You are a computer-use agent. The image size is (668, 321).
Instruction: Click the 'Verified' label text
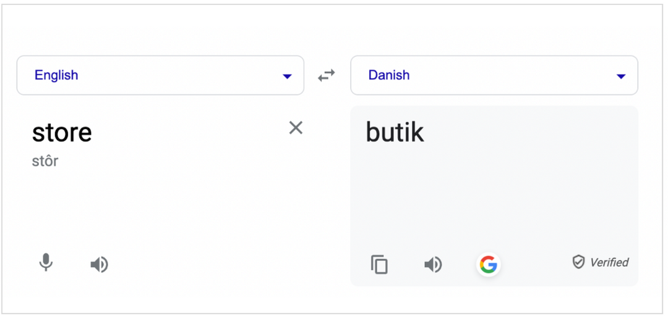pyautogui.click(x=609, y=262)
